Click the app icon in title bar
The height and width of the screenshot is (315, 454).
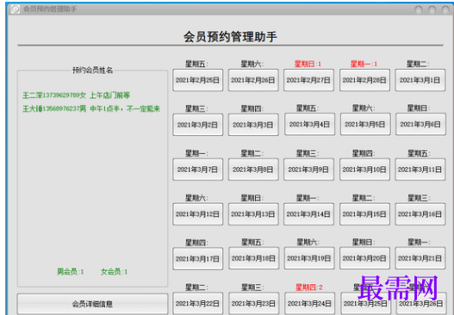pyautogui.click(x=15, y=9)
